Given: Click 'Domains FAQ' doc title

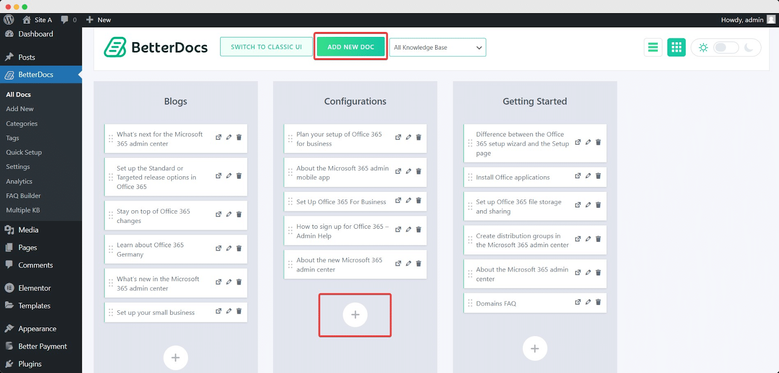Looking at the screenshot, I should point(496,304).
